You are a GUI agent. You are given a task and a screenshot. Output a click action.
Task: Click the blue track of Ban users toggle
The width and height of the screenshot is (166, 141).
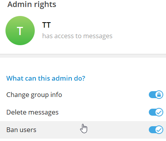tap(152, 130)
